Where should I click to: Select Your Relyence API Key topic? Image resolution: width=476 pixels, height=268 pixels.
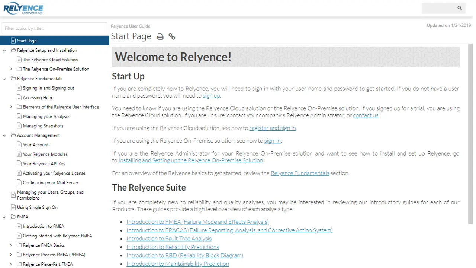(x=44, y=164)
